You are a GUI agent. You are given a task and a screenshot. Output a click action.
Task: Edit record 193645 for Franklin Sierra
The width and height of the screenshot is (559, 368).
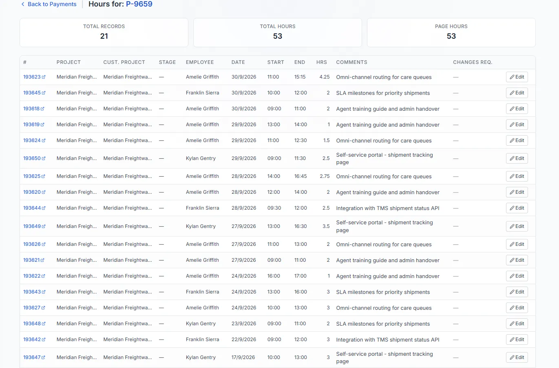pos(517,93)
